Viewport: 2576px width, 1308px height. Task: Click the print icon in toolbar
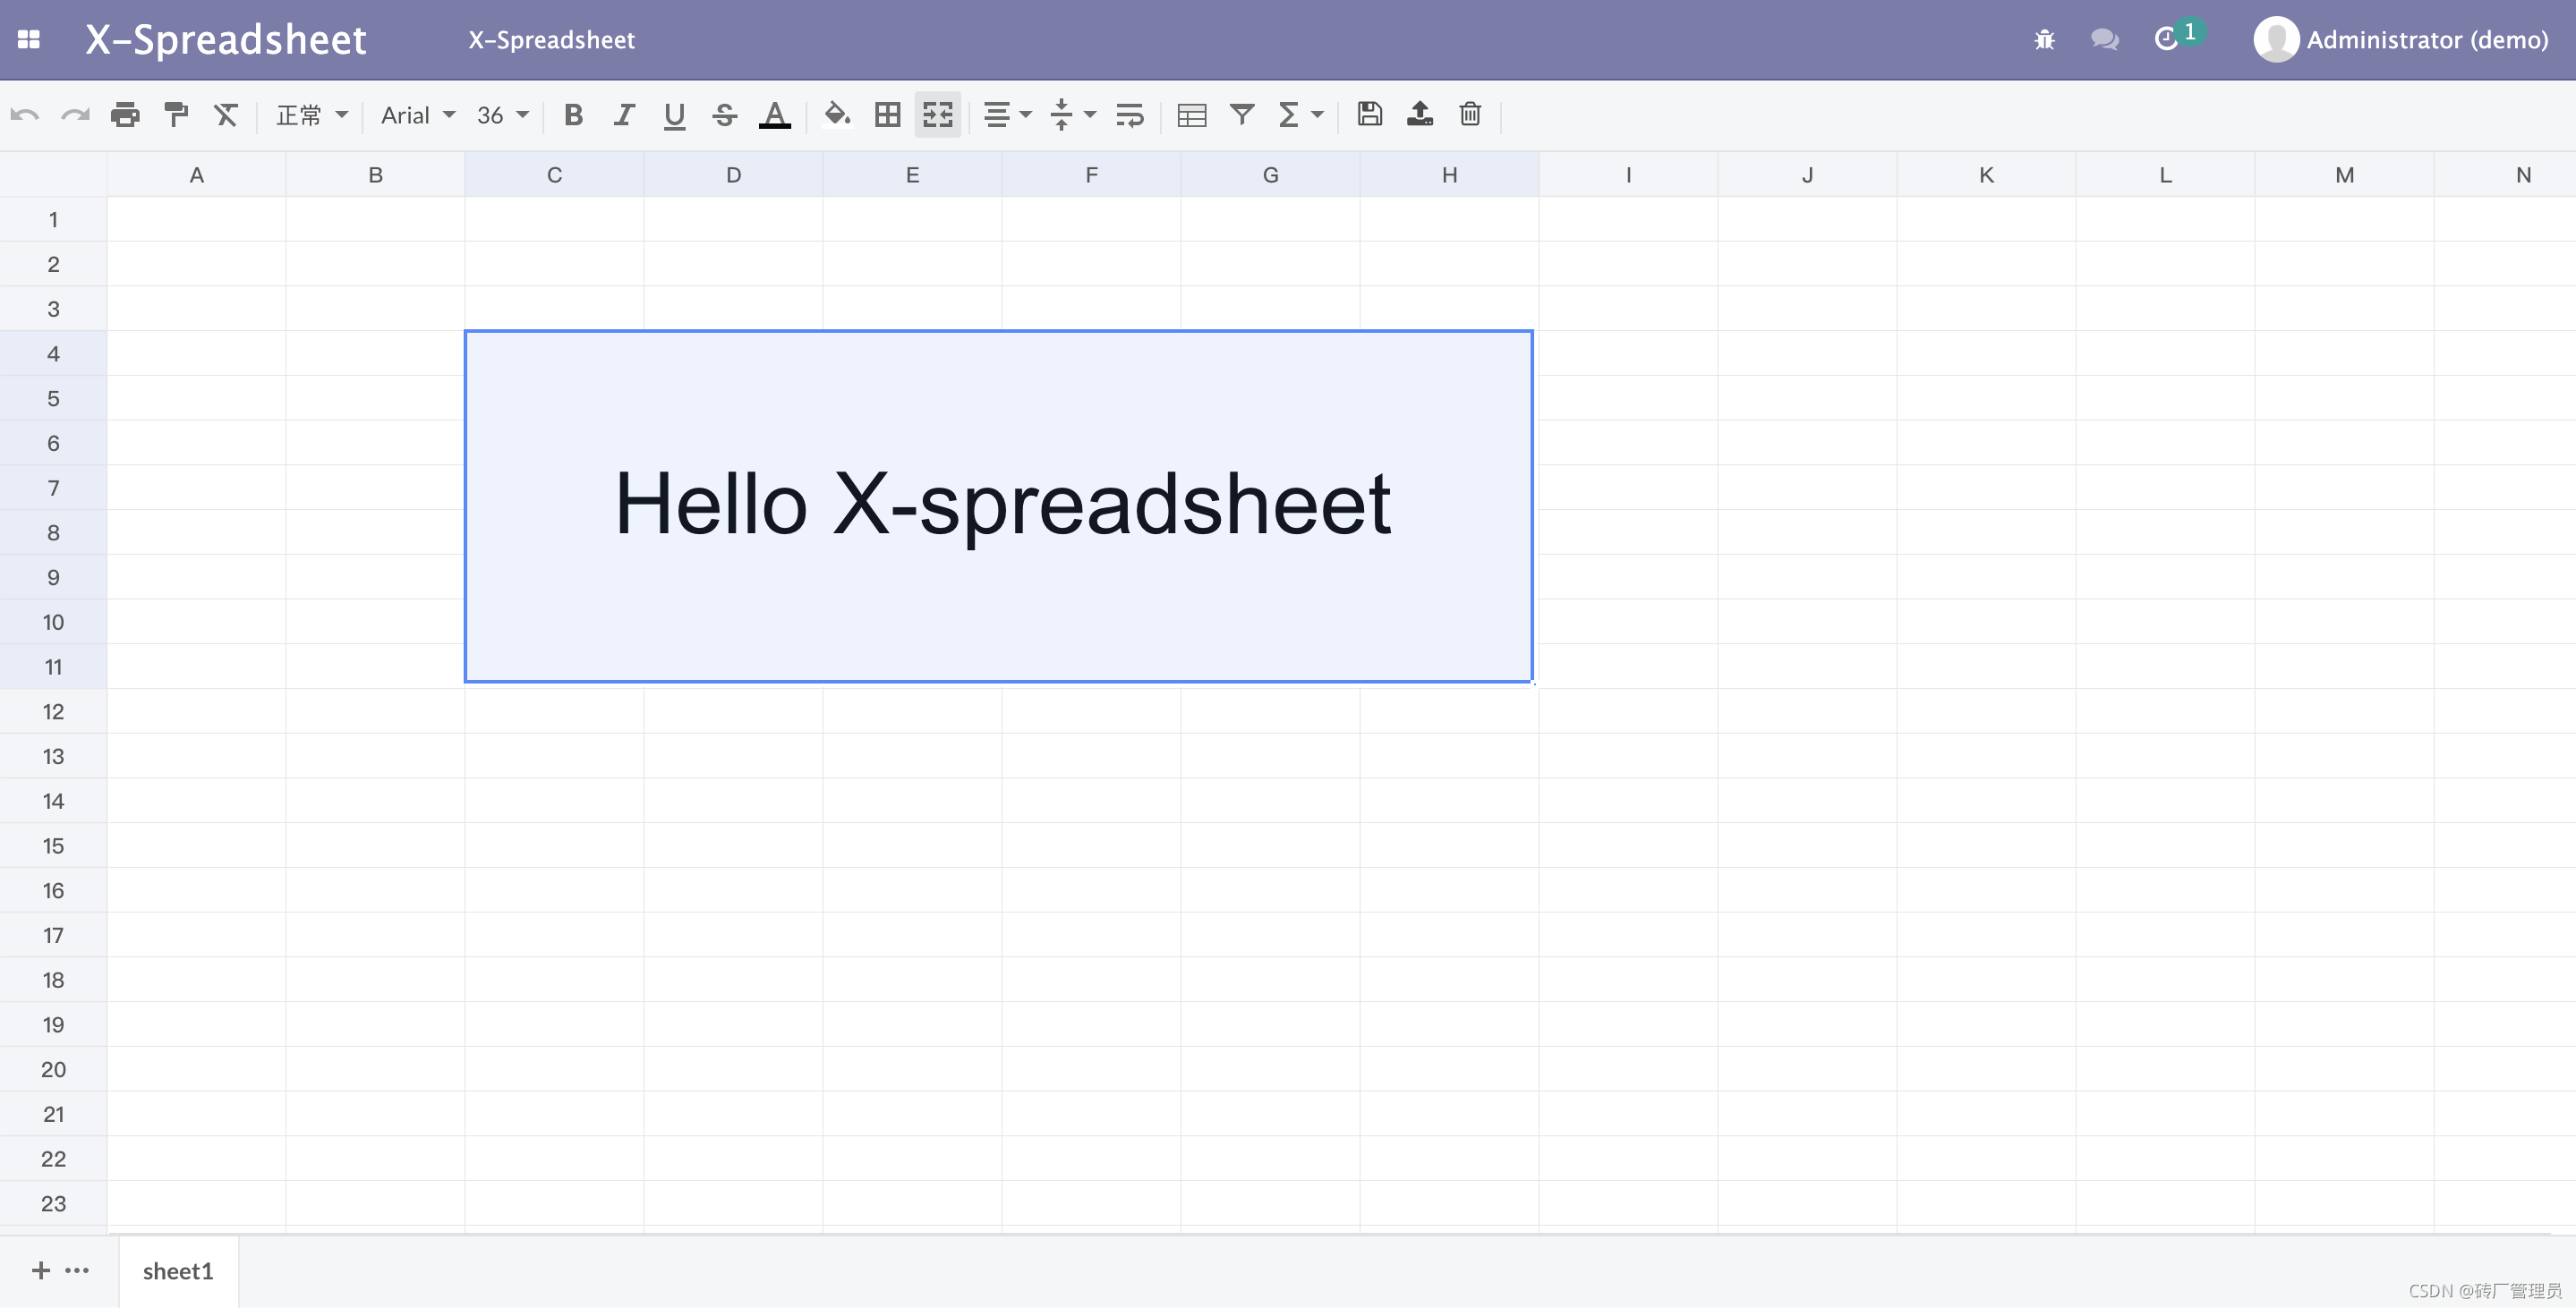(x=125, y=115)
